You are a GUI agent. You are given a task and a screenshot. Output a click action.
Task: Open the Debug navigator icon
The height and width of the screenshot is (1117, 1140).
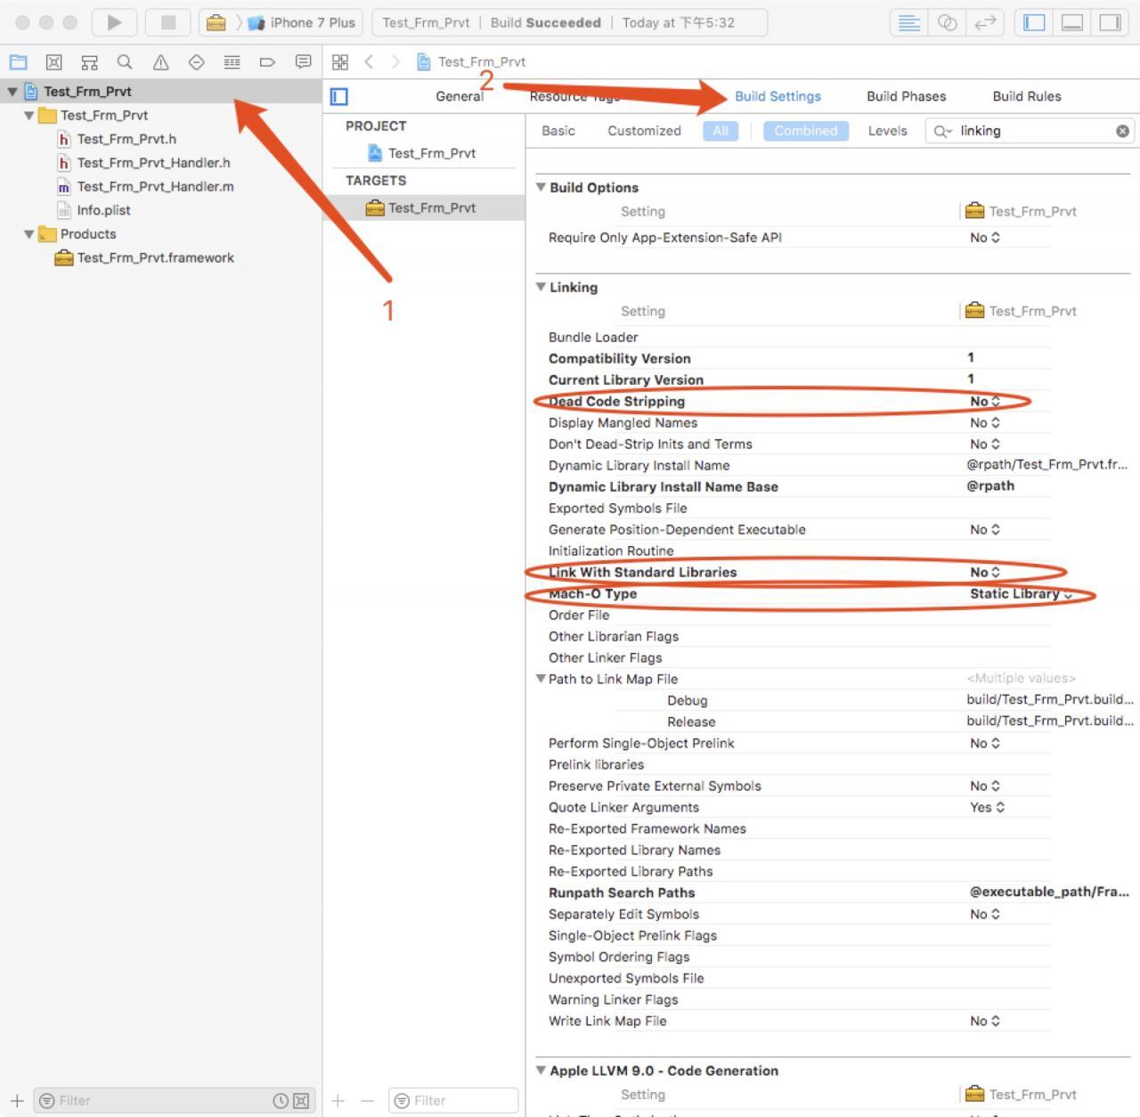232,61
